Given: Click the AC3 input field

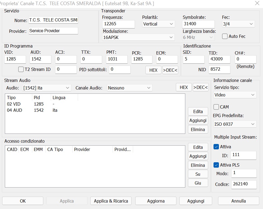Looking at the screenshot, I should 66,59.
